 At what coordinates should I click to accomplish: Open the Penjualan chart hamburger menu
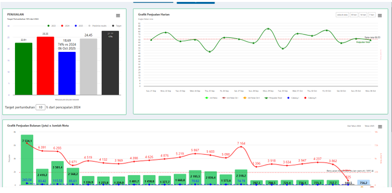point(118,16)
